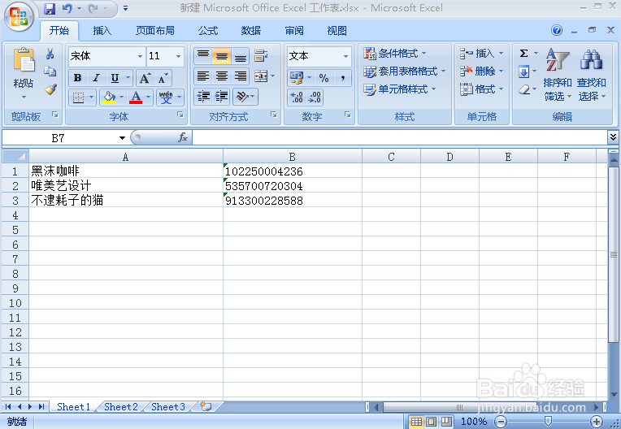The width and height of the screenshot is (621, 429).
Task: Align text left
Action: pos(203,76)
